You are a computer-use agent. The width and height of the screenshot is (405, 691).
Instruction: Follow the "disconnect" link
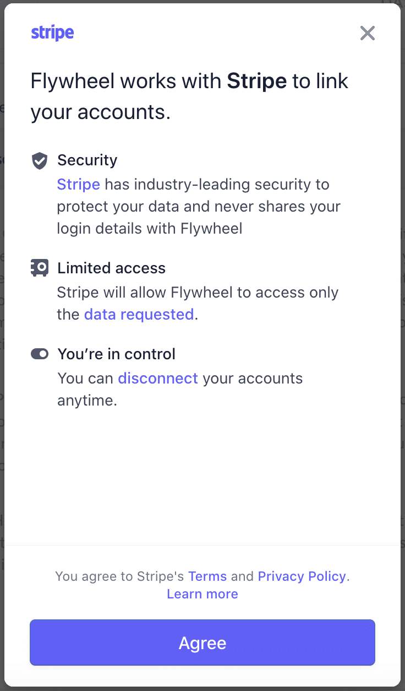158,379
